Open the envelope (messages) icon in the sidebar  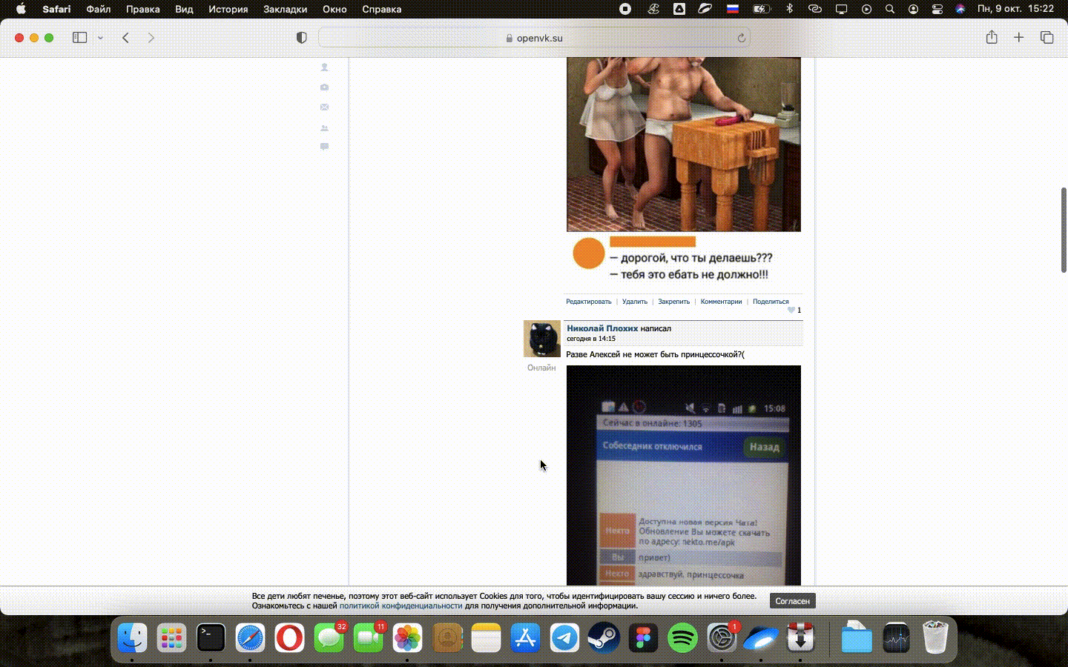[324, 107]
